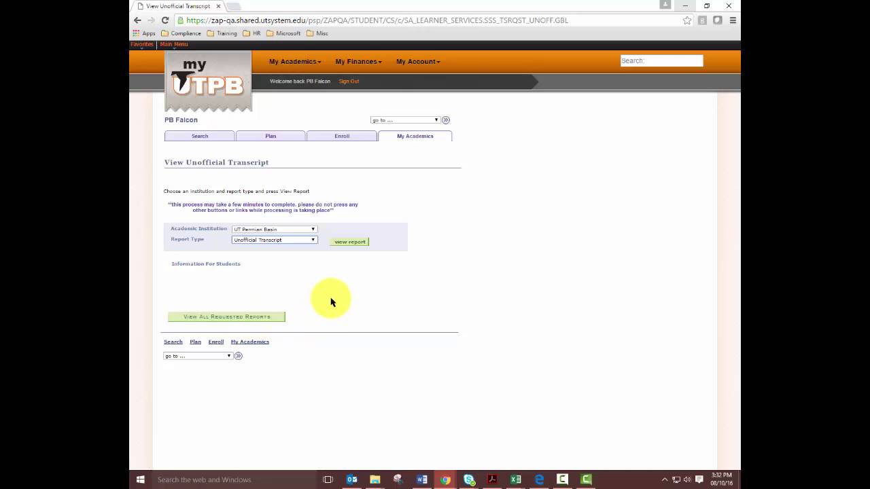Open File Explorer from the taskbar
Image resolution: width=870 pixels, height=489 pixels.
(x=375, y=479)
